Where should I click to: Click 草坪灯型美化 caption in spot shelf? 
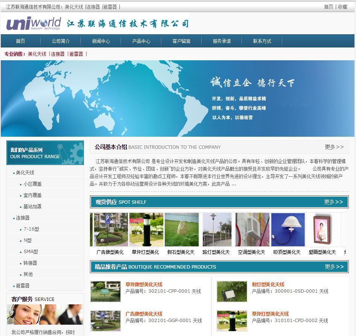[146, 252]
